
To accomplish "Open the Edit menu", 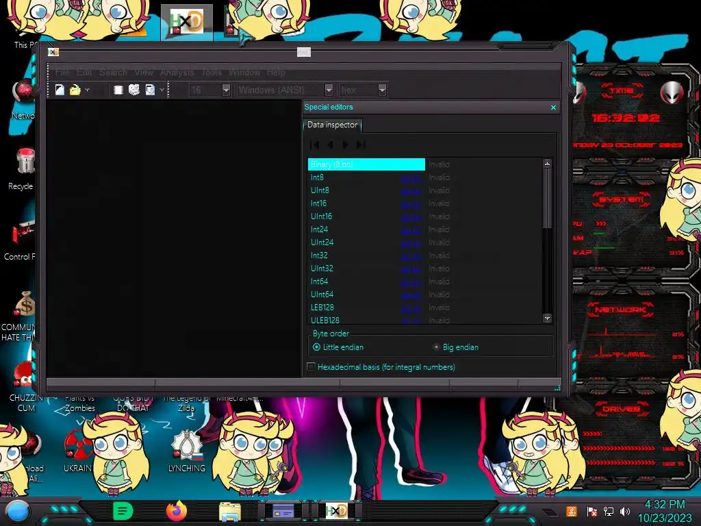I will pos(84,72).
